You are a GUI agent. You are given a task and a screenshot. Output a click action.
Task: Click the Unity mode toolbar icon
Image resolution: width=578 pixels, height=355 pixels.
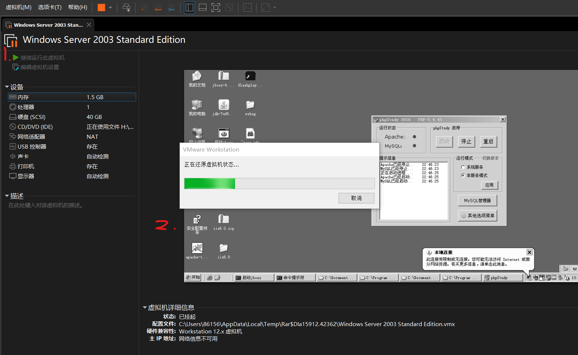[x=229, y=7]
